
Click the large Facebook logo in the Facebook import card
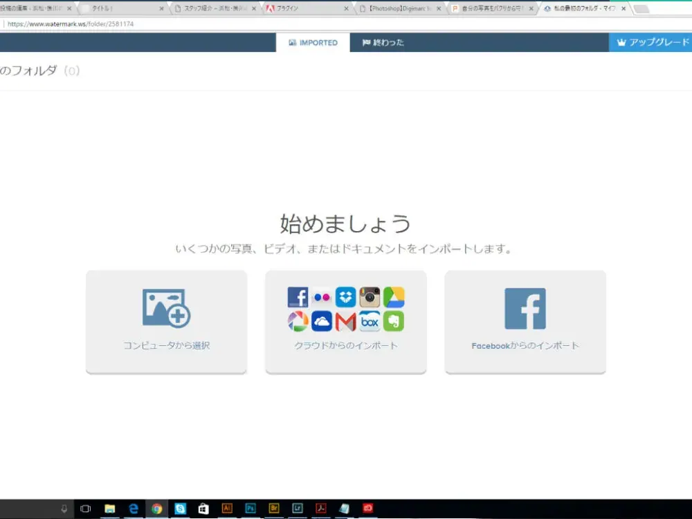[x=525, y=309]
